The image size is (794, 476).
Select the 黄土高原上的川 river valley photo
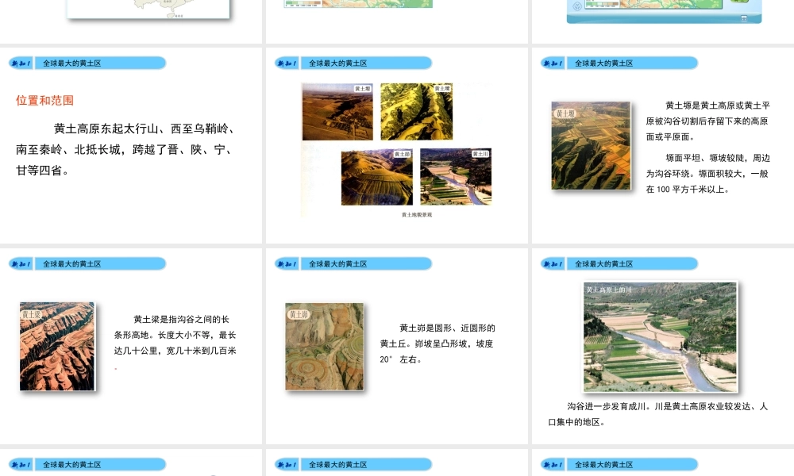(x=661, y=337)
